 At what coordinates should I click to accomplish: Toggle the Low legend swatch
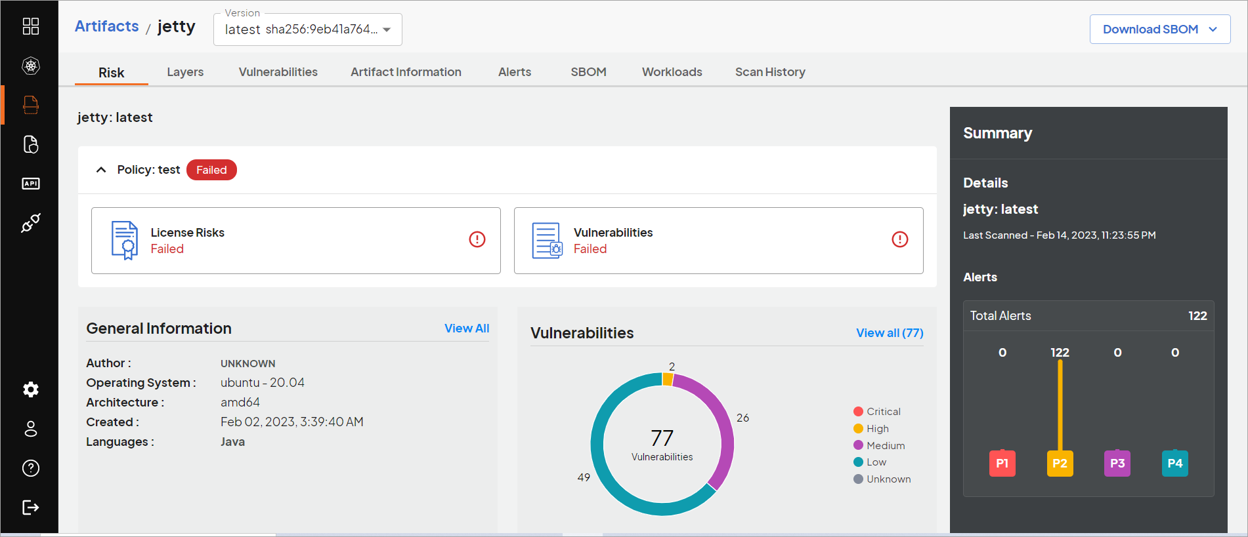pyautogui.click(x=858, y=462)
